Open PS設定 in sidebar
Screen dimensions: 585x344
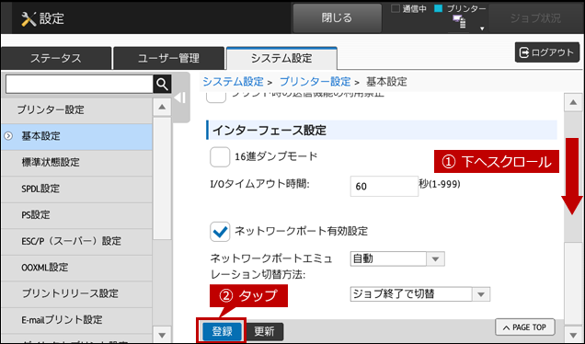(x=76, y=215)
